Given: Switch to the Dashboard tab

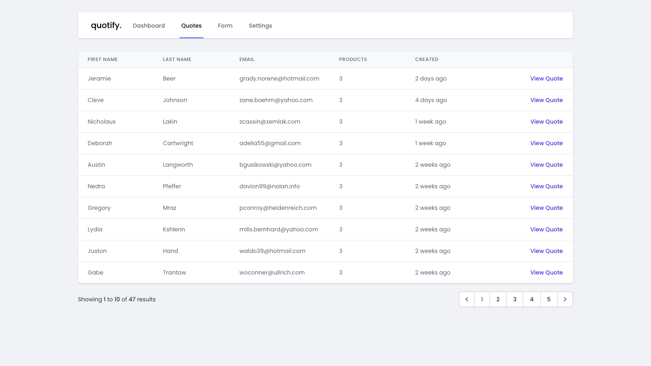Looking at the screenshot, I should [149, 26].
